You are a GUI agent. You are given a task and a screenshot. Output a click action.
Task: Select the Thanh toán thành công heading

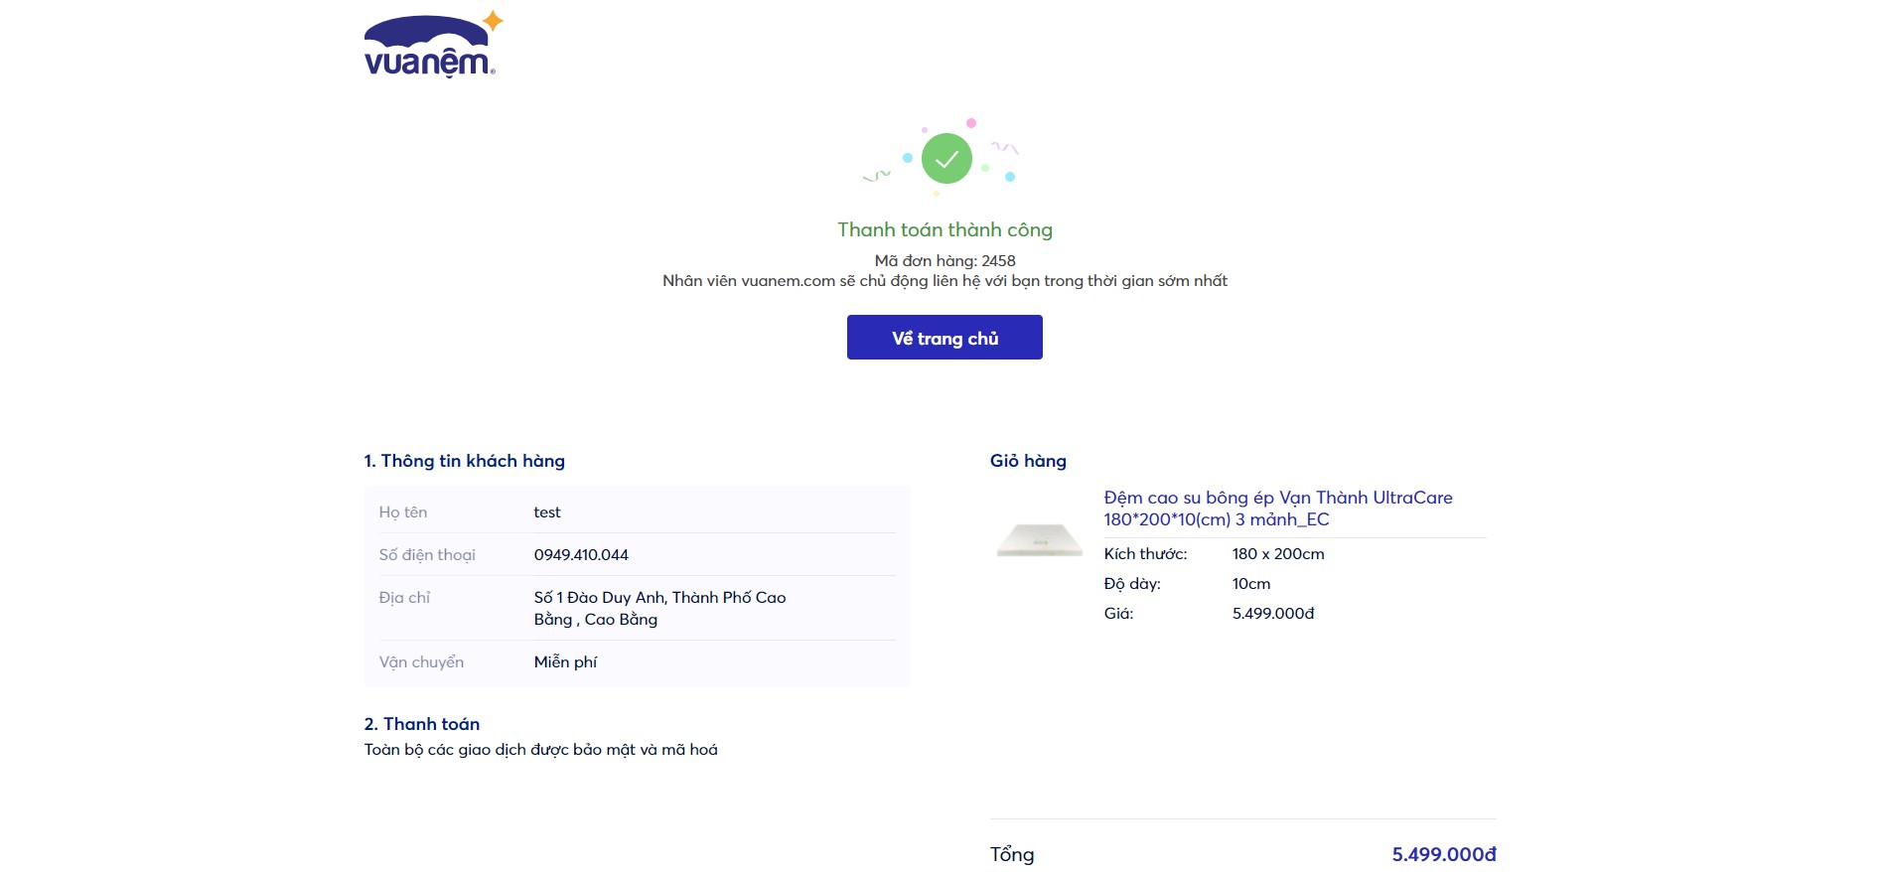(x=944, y=229)
